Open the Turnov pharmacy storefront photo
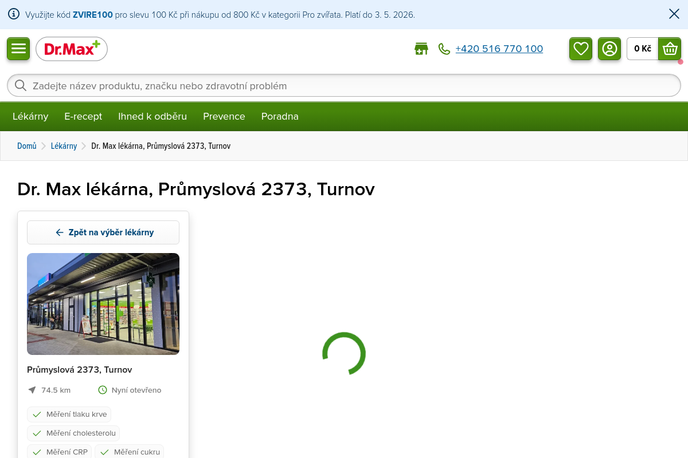This screenshot has height=458, width=688. (103, 304)
